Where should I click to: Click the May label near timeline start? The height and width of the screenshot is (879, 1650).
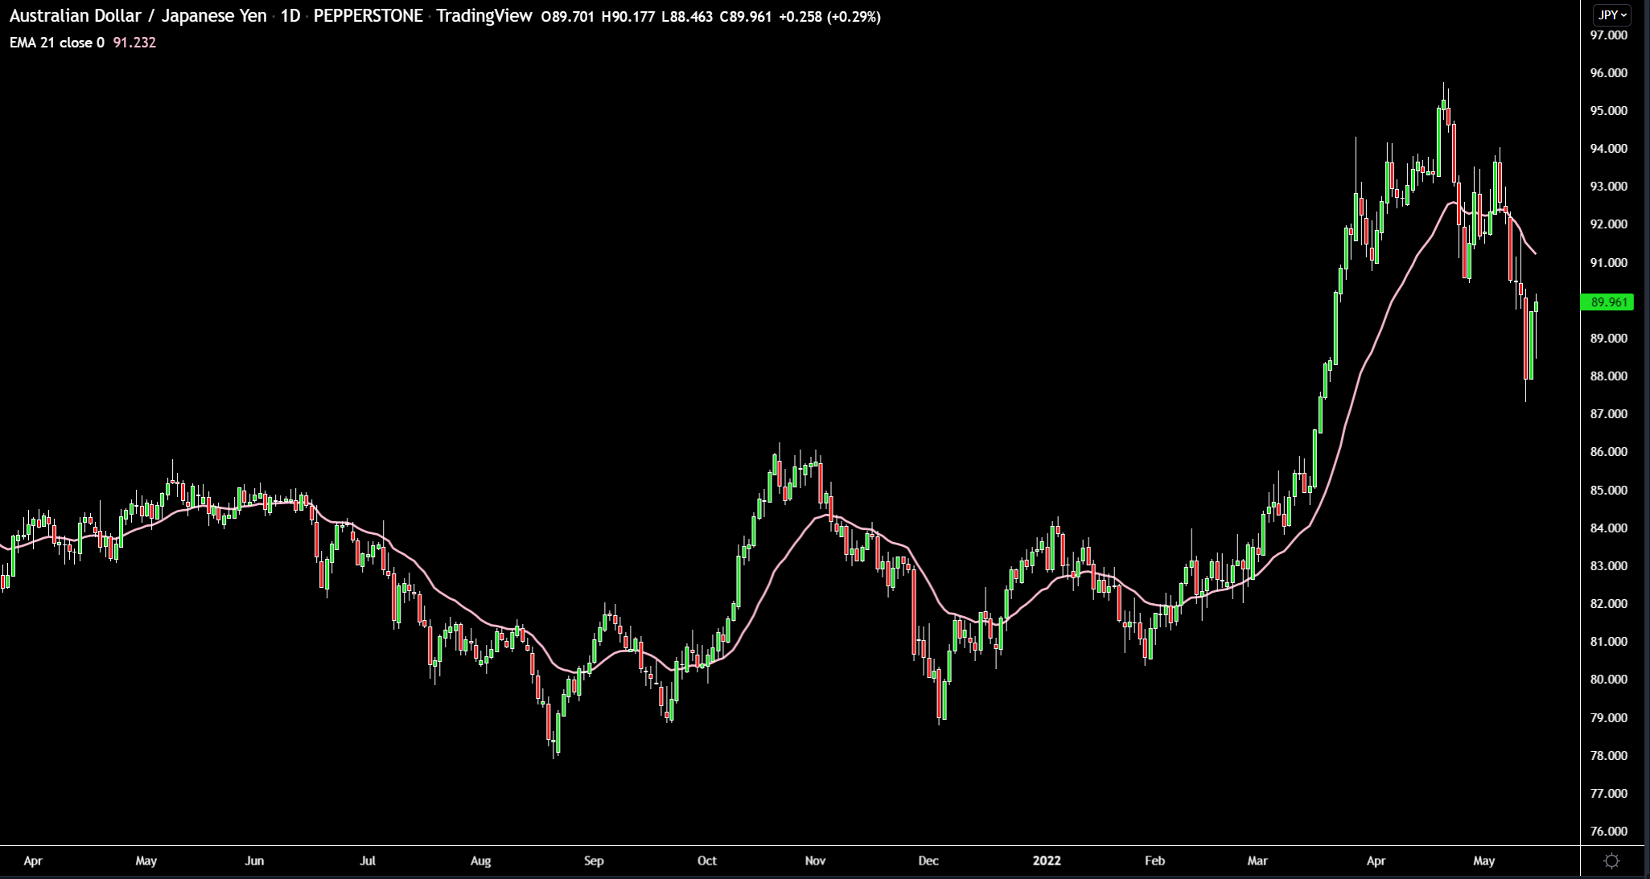coord(146,861)
